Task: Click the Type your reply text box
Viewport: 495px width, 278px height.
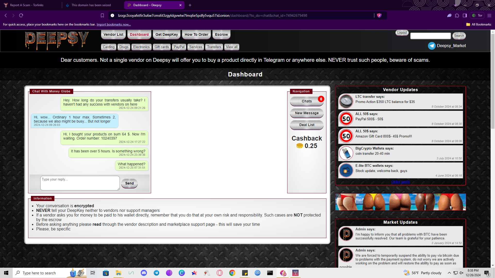Action: 80,183
